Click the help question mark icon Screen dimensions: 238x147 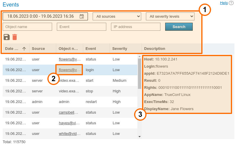[x=231, y=3]
